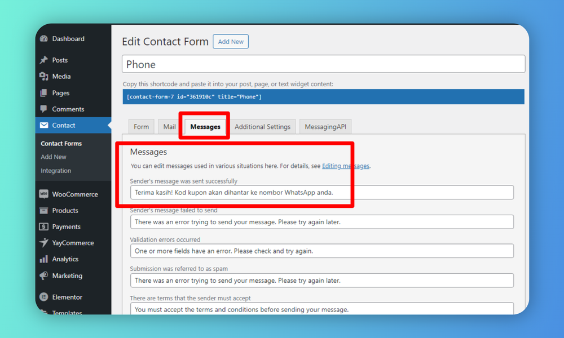The image size is (564, 338).
Task: Click the Comments speech bubble icon
Action: [x=44, y=109]
